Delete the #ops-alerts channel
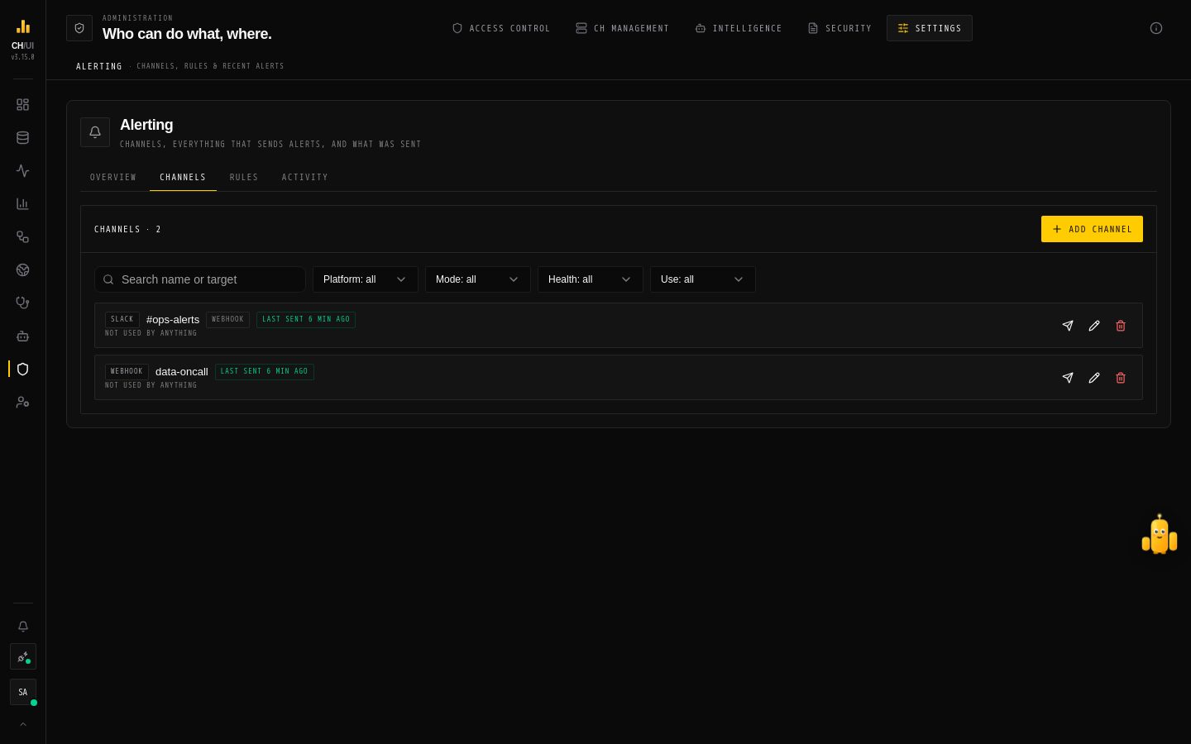Screen dimensions: 1191x744 [1121, 326]
